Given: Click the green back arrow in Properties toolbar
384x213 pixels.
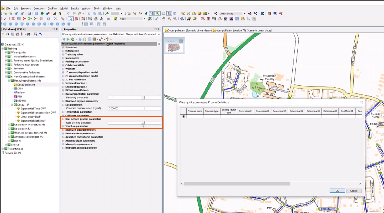Looking at the screenshot, I should point(63,39).
